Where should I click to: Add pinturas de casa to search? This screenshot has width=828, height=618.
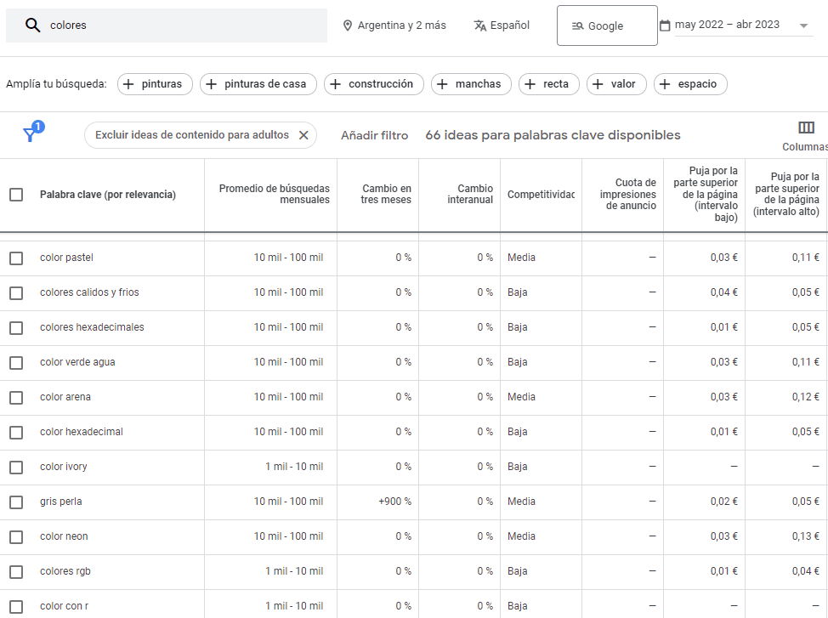click(258, 84)
